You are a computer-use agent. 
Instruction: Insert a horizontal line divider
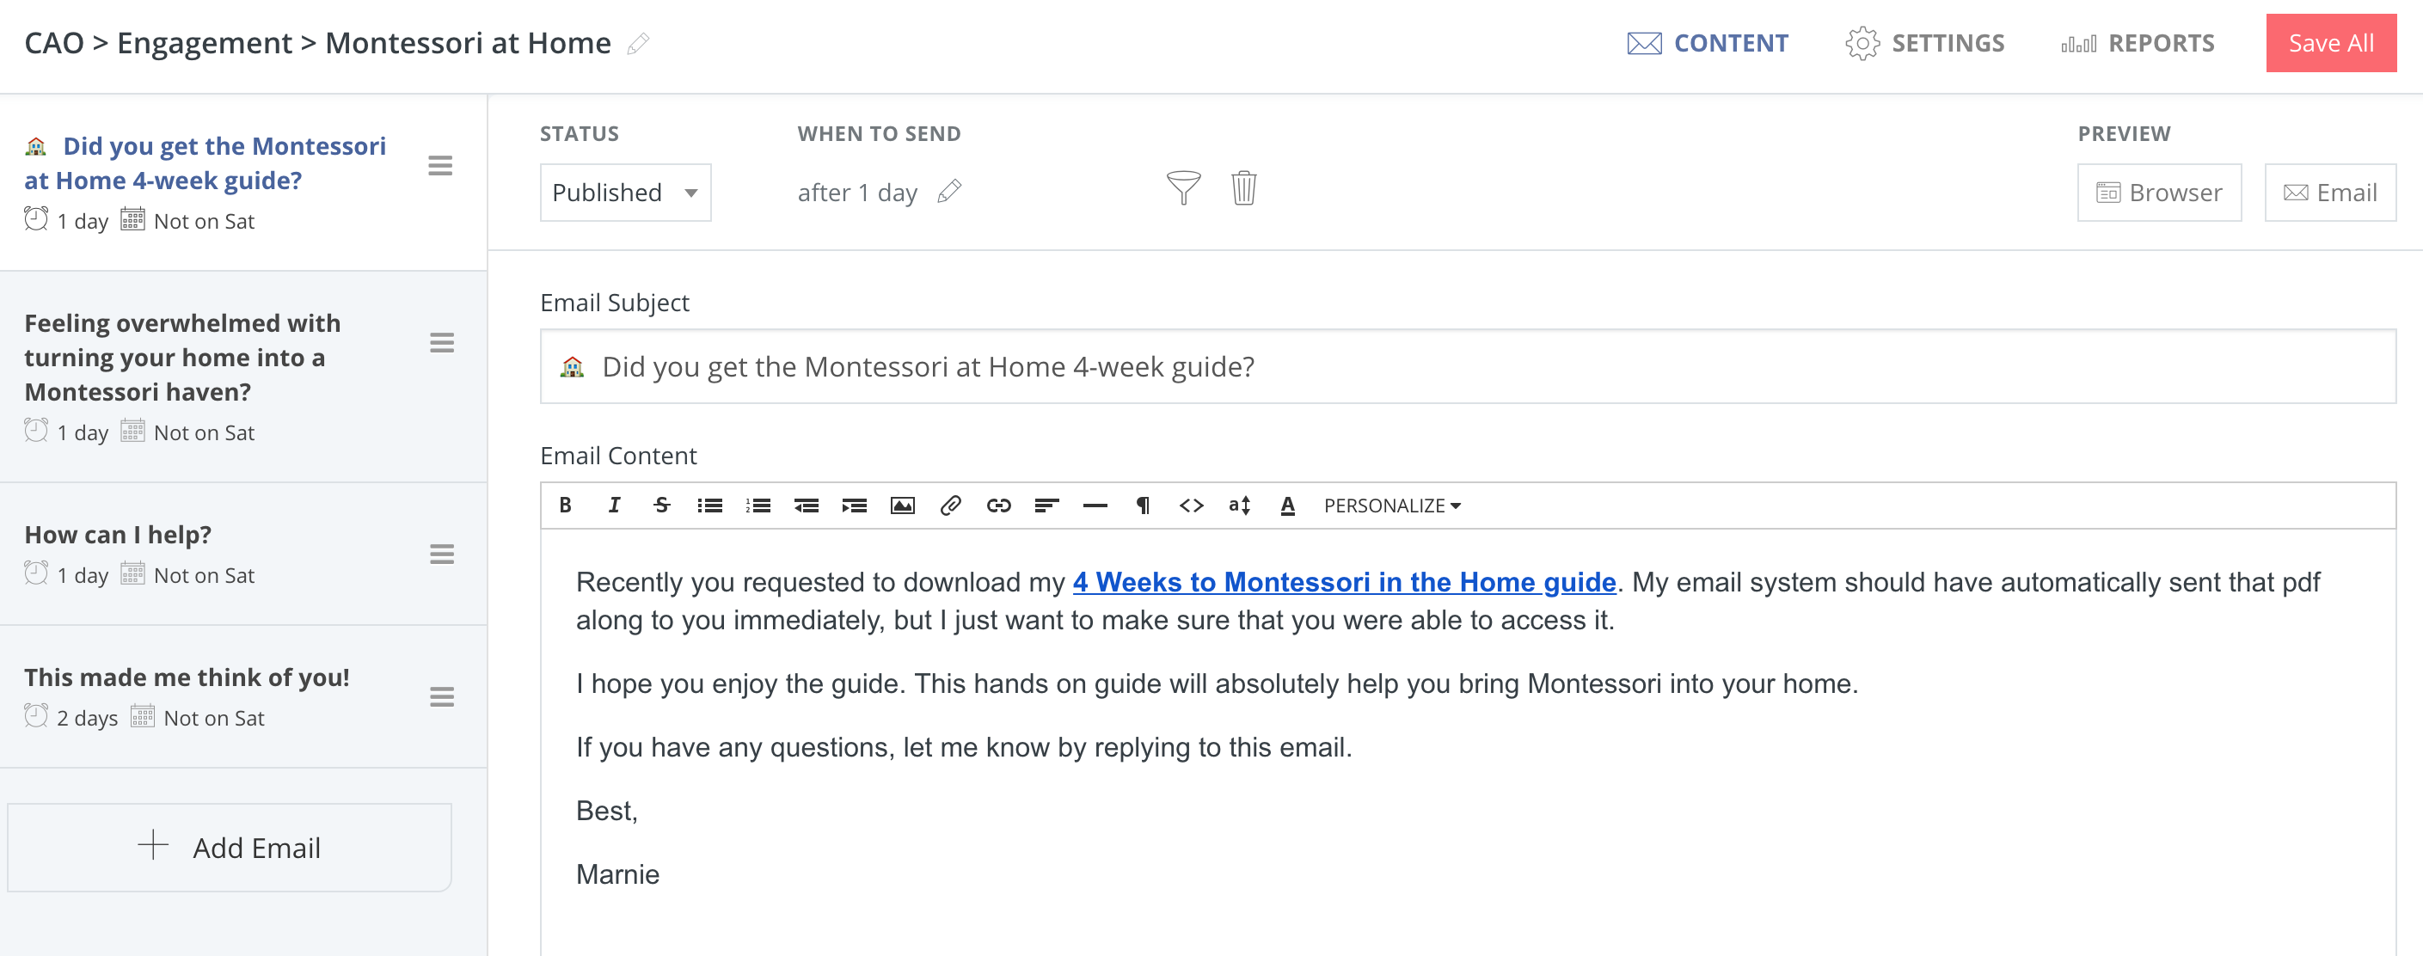(1094, 505)
